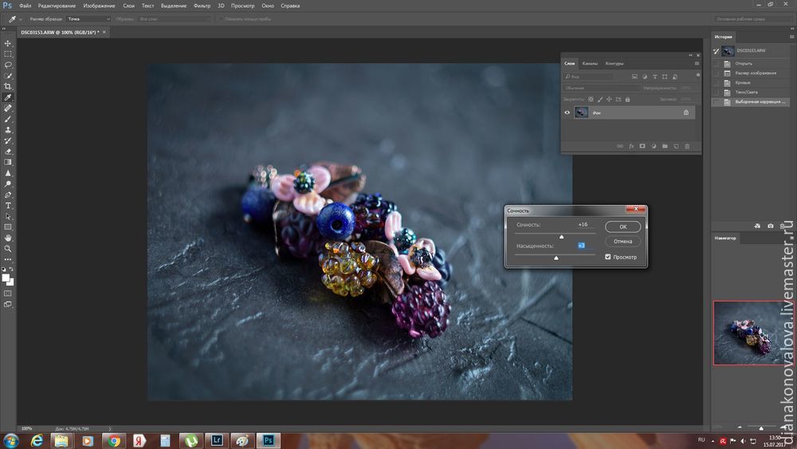Click foreground color swatch in toolbox
This screenshot has width=797, height=449.
pos(6,278)
